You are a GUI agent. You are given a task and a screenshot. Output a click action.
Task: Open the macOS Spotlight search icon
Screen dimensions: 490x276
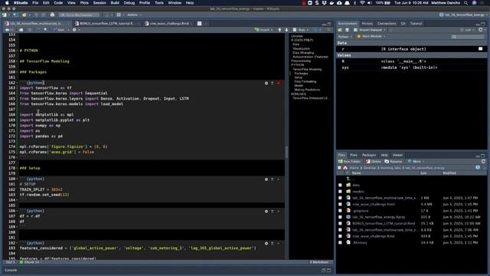(465, 3)
